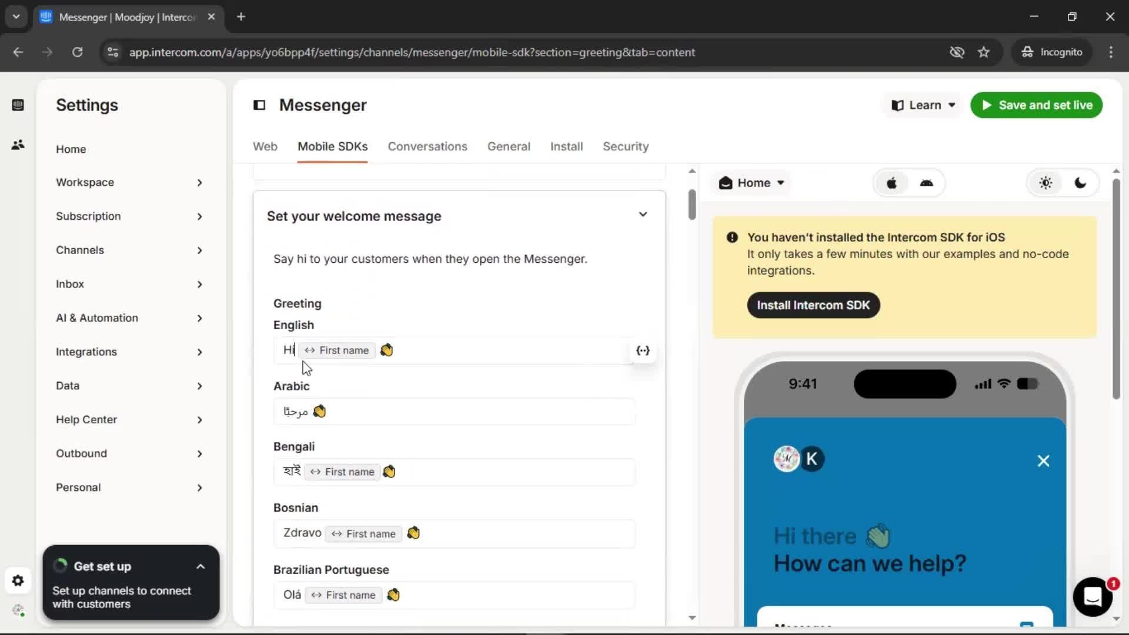Click the form scrollbar down arrow
This screenshot has height=635, width=1129.
tap(692, 618)
